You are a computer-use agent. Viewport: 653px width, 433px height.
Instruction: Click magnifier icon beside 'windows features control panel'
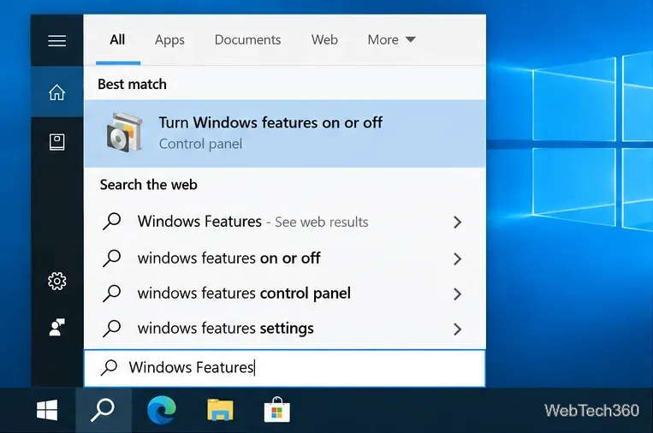point(111,294)
